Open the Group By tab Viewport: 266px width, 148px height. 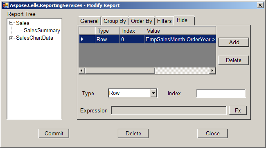[115, 21]
